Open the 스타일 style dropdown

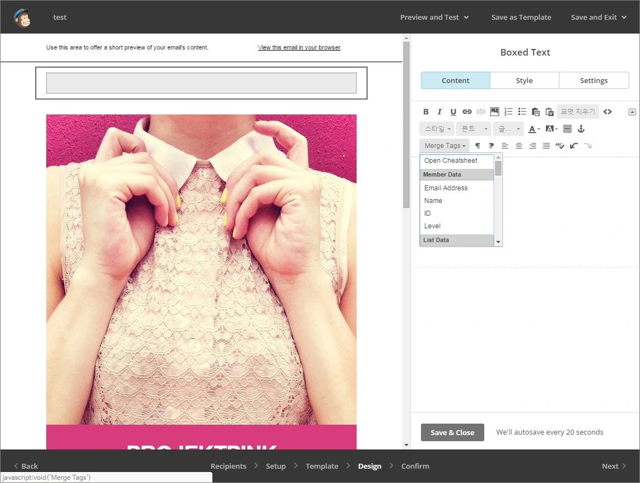[x=437, y=129]
